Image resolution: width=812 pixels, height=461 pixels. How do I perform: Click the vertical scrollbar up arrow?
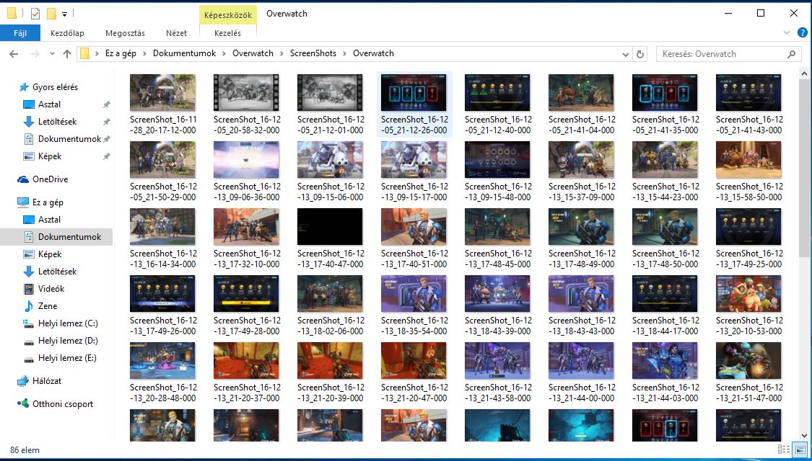(x=804, y=74)
